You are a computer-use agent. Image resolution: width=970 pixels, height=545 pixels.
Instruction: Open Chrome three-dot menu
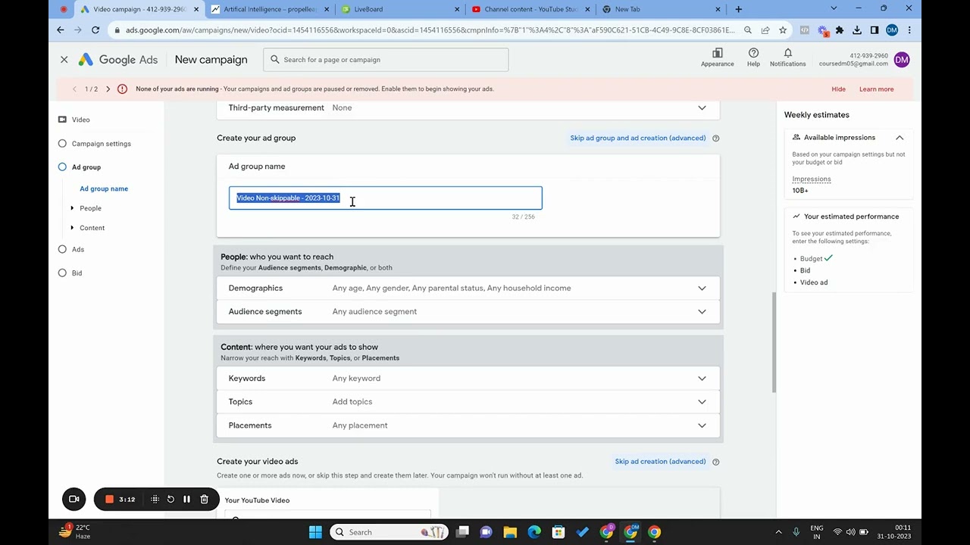[x=909, y=30]
